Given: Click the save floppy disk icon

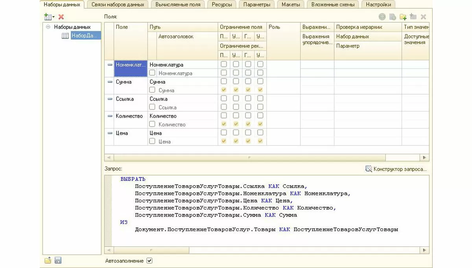Looking at the screenshot, I should tap(58, 260).
